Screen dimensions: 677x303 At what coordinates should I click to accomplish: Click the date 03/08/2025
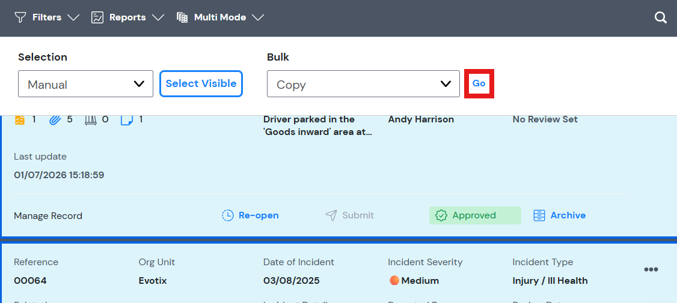(292, 281)
